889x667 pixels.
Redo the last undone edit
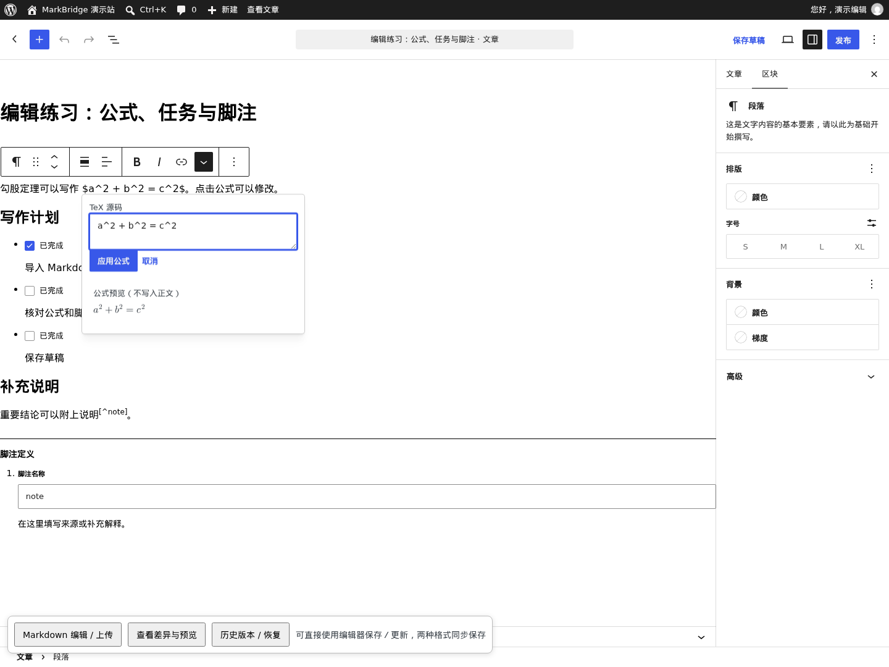pyautogui.click(x=89, y=40)
